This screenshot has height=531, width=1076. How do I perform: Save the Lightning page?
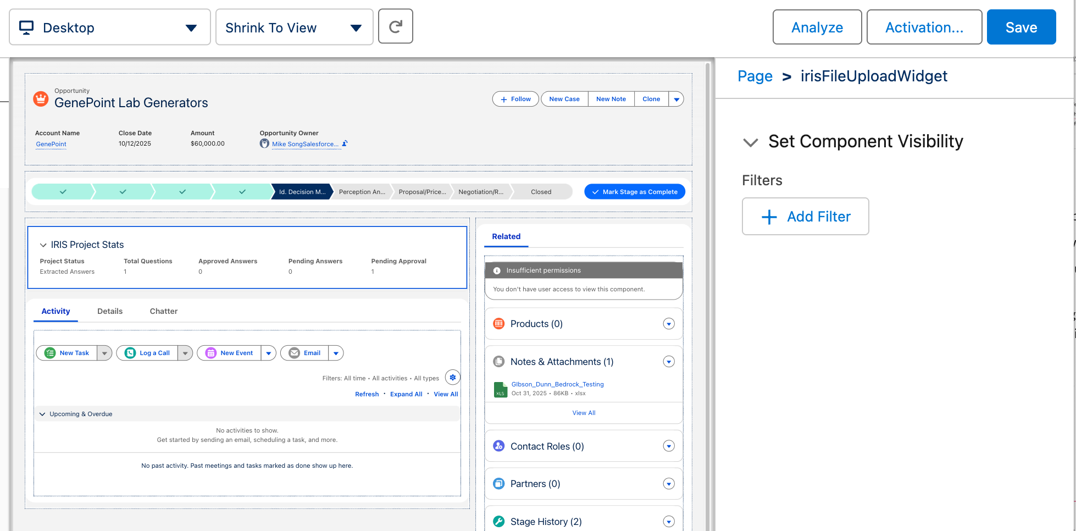point(1022,27)
